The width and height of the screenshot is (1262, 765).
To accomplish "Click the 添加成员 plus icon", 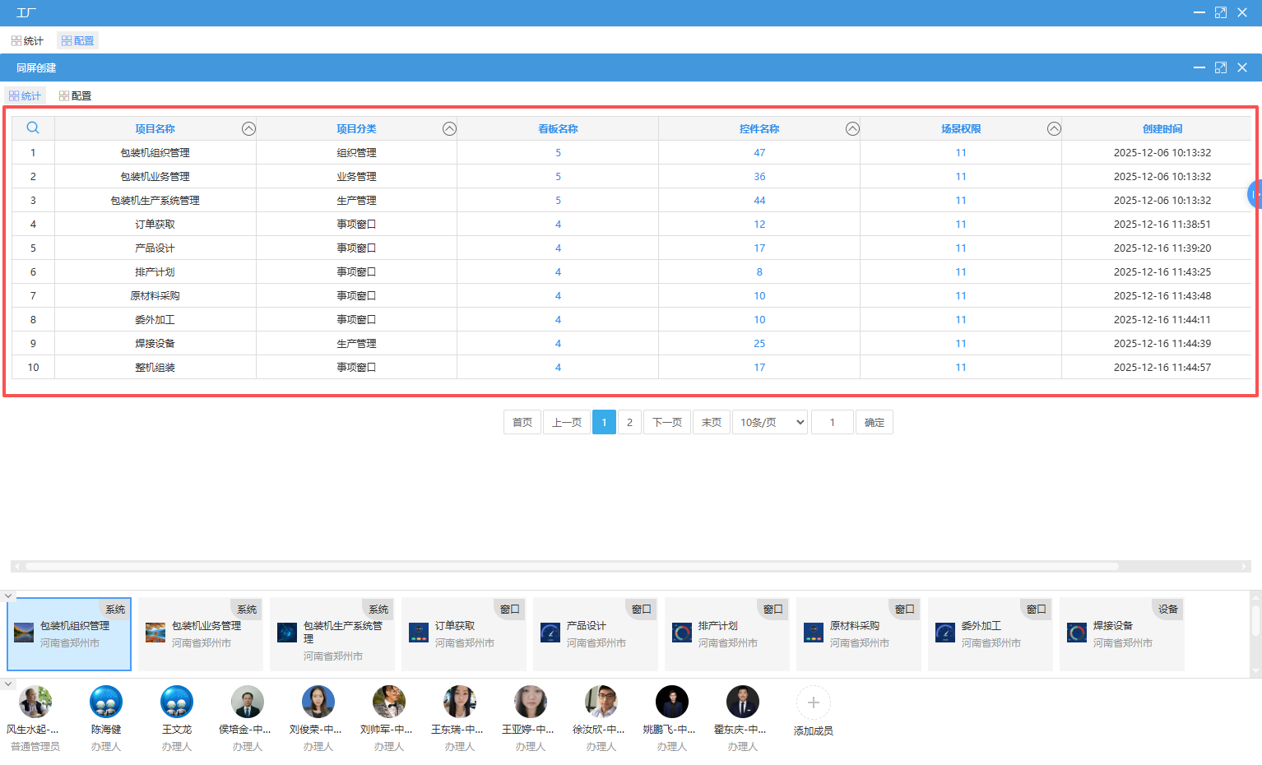I will [813, 702].
